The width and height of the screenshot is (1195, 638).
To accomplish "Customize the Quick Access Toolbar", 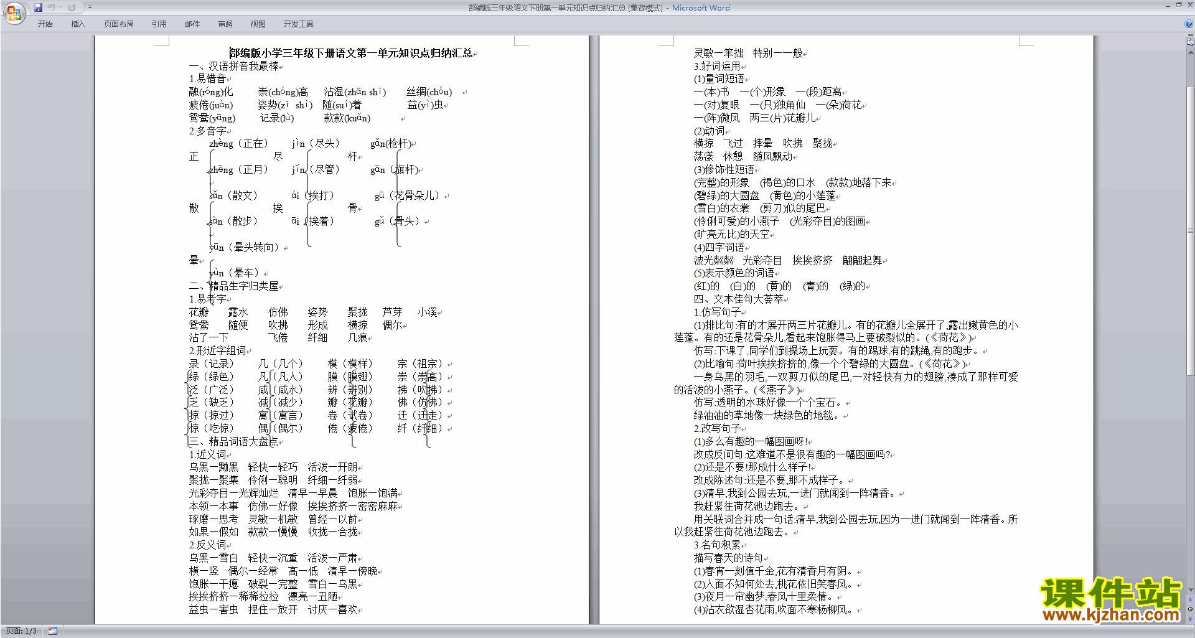I will [90, 7].
